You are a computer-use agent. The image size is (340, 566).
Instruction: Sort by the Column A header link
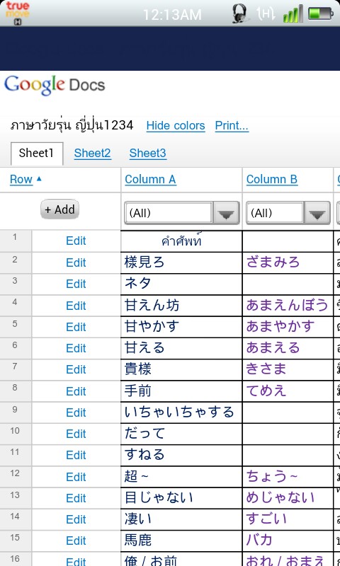[x=151, y=180]
